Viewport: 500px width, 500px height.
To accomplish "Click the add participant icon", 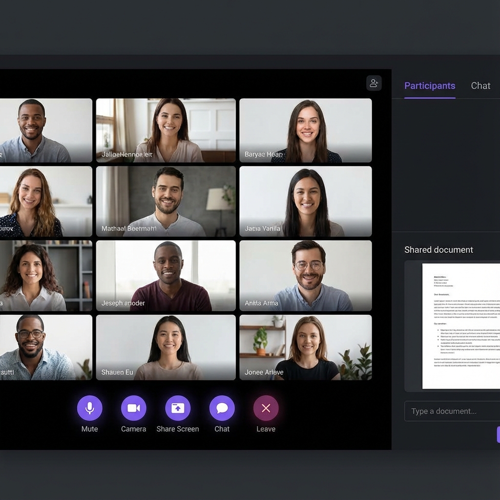I will point(374,83).
